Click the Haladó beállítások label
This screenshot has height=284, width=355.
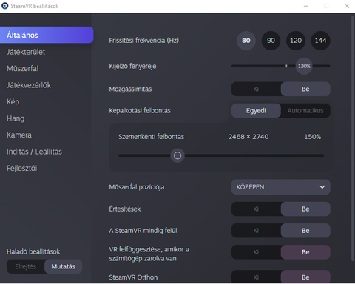click(x=33, y=251)
